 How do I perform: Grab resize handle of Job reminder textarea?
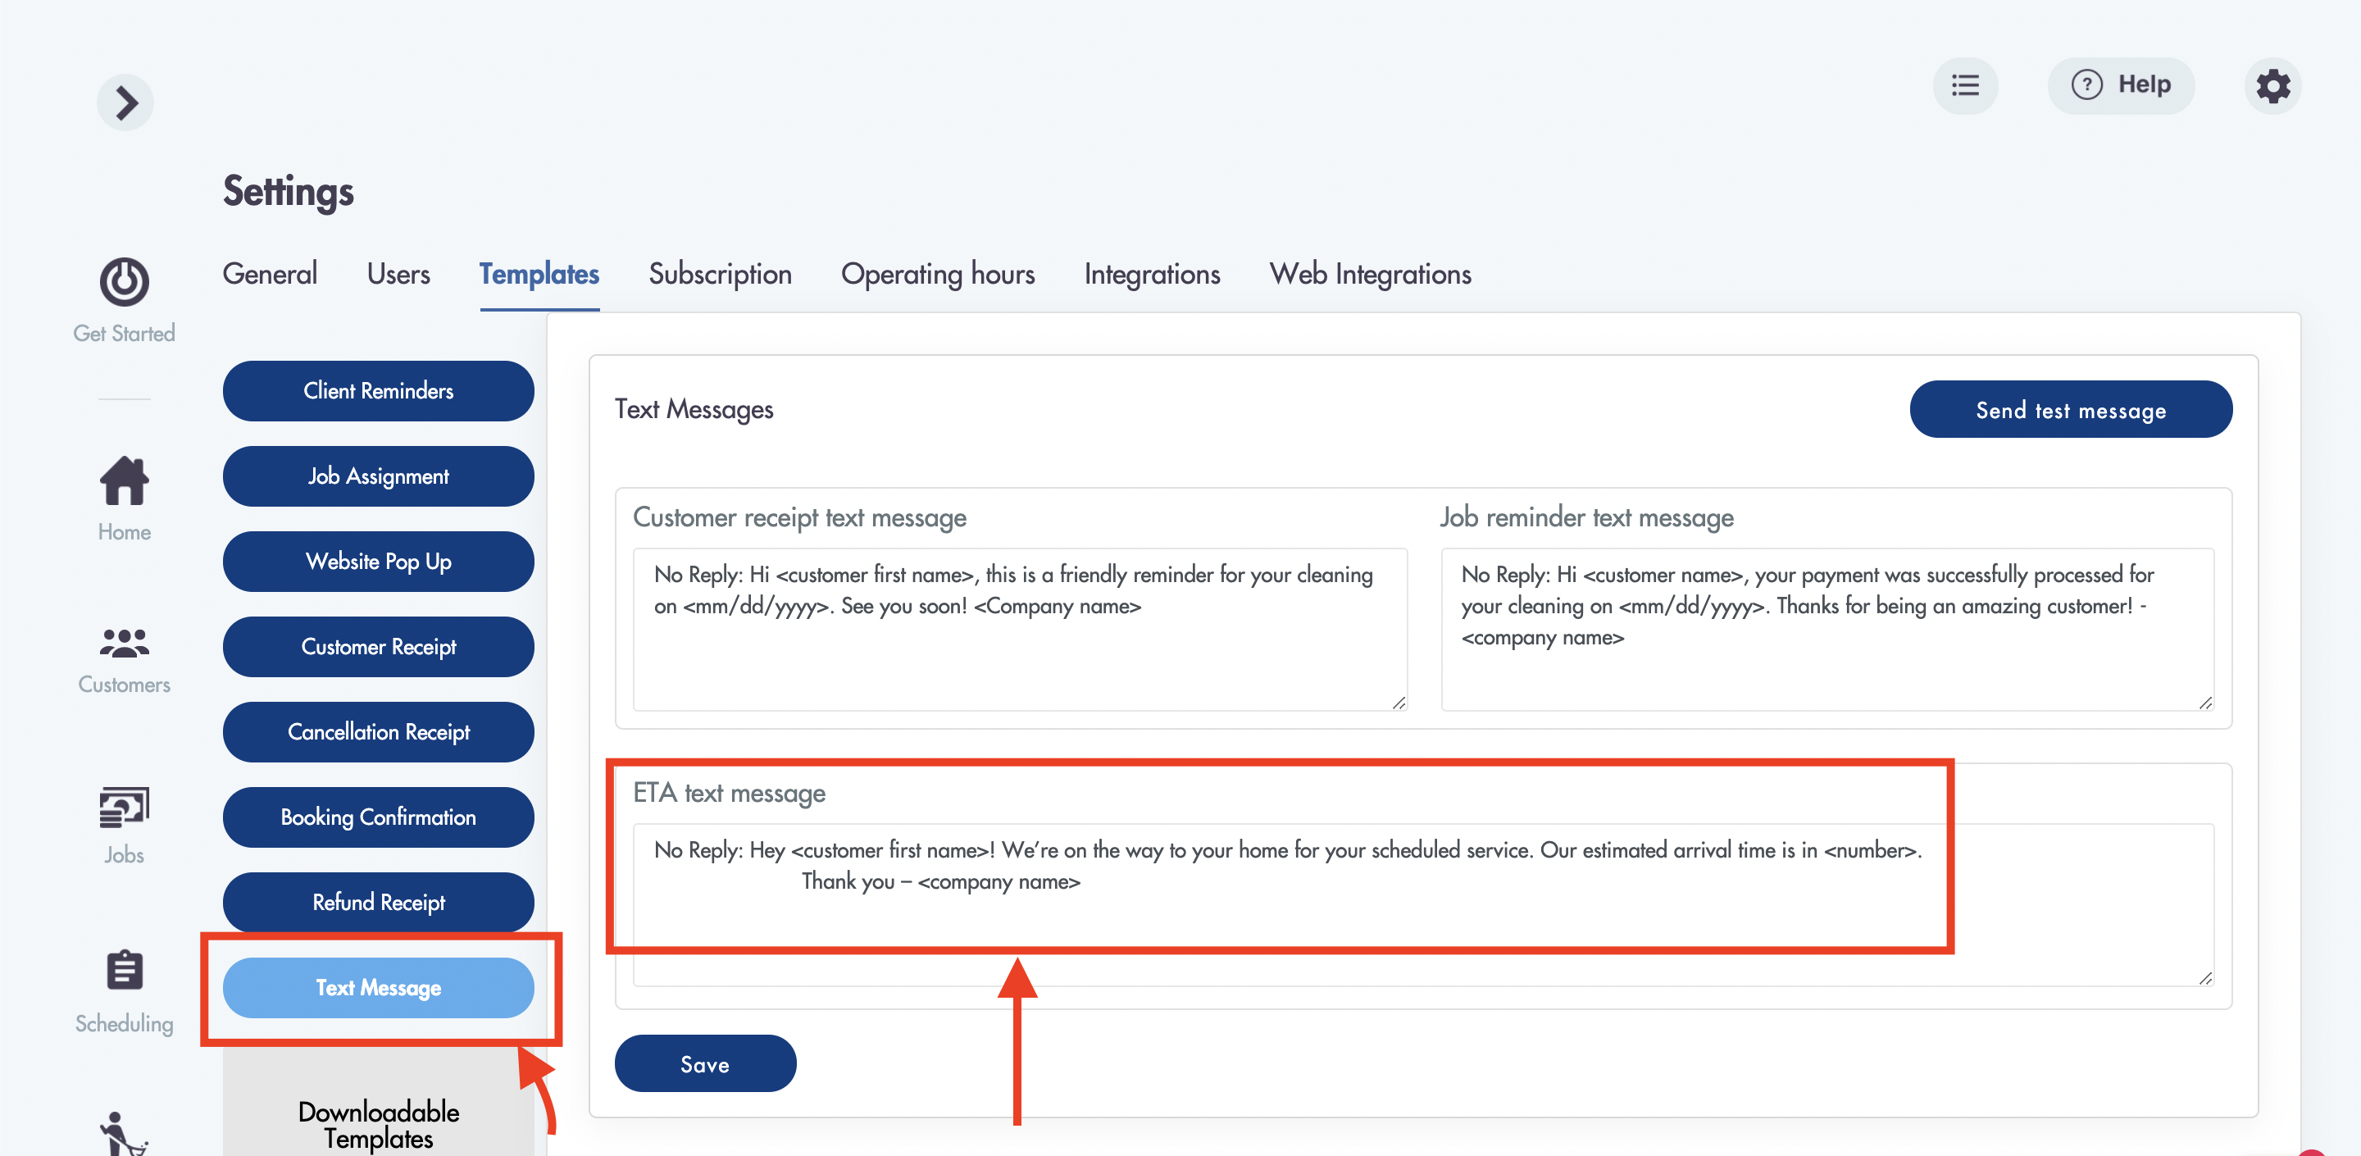pyautogui.click(x=2205, y=703)
